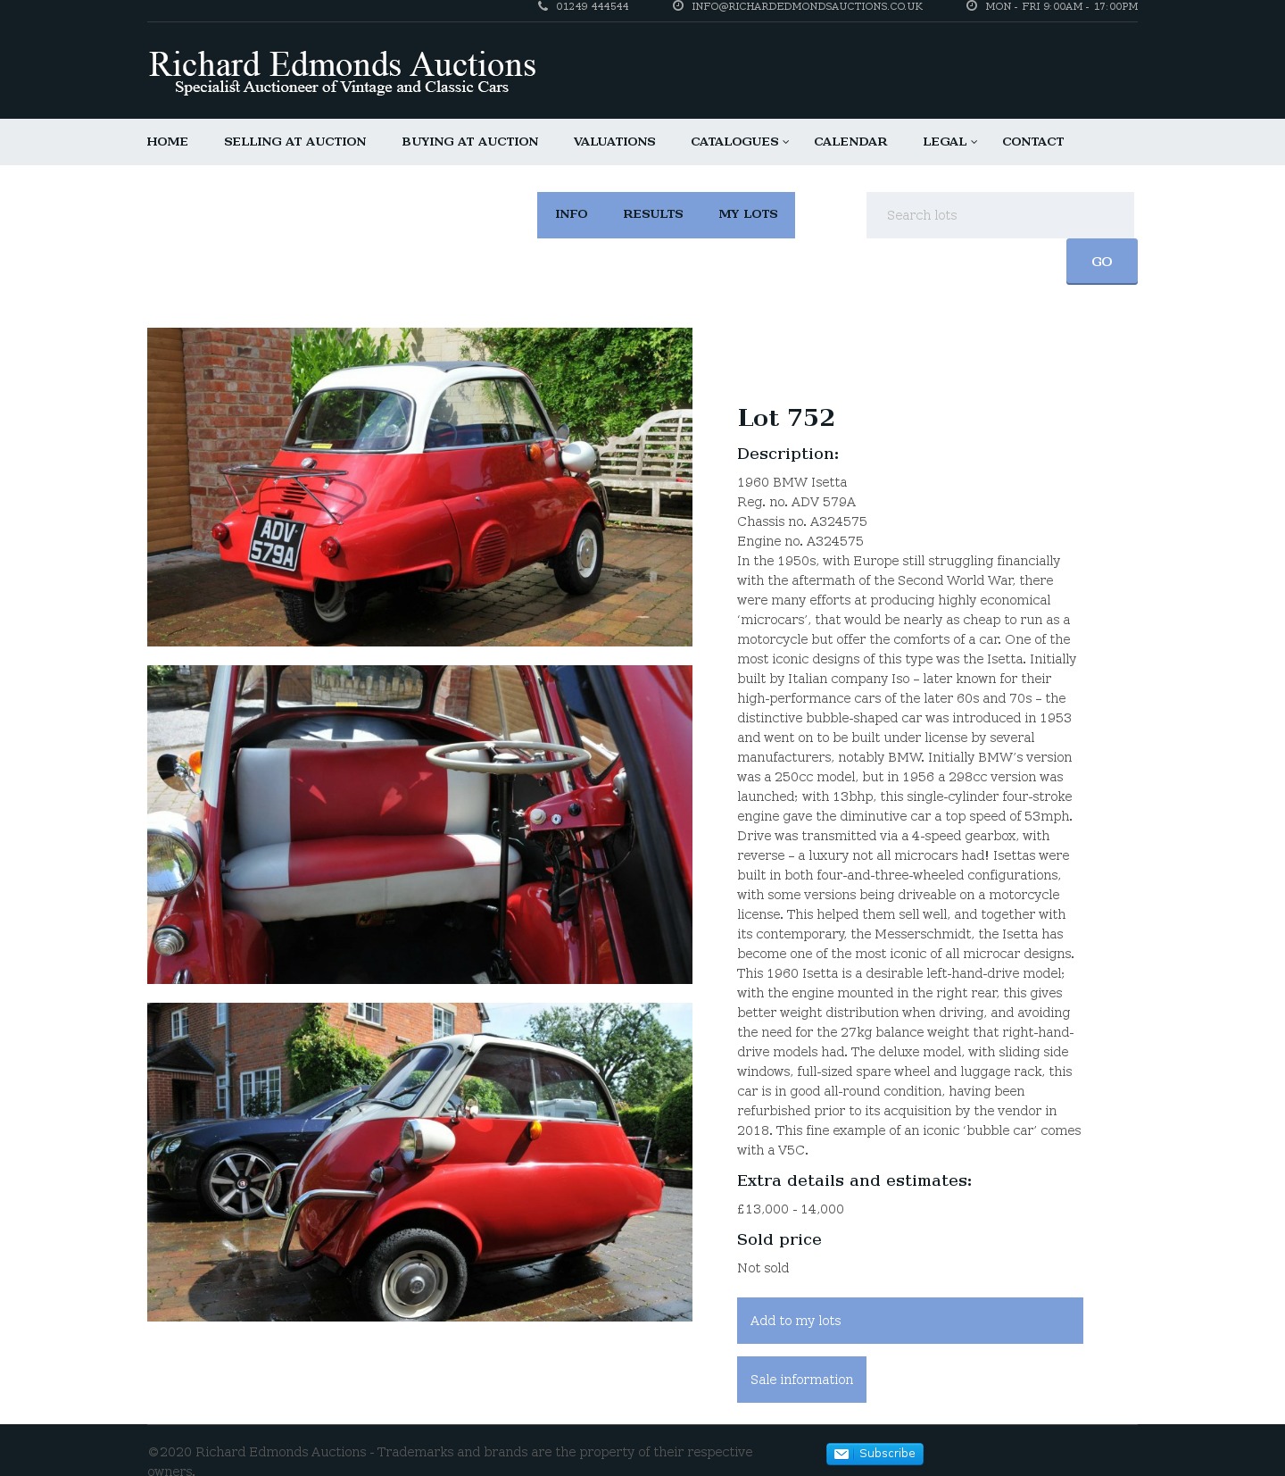Click the text Reg. no. ADV 579A

(796, 502)
